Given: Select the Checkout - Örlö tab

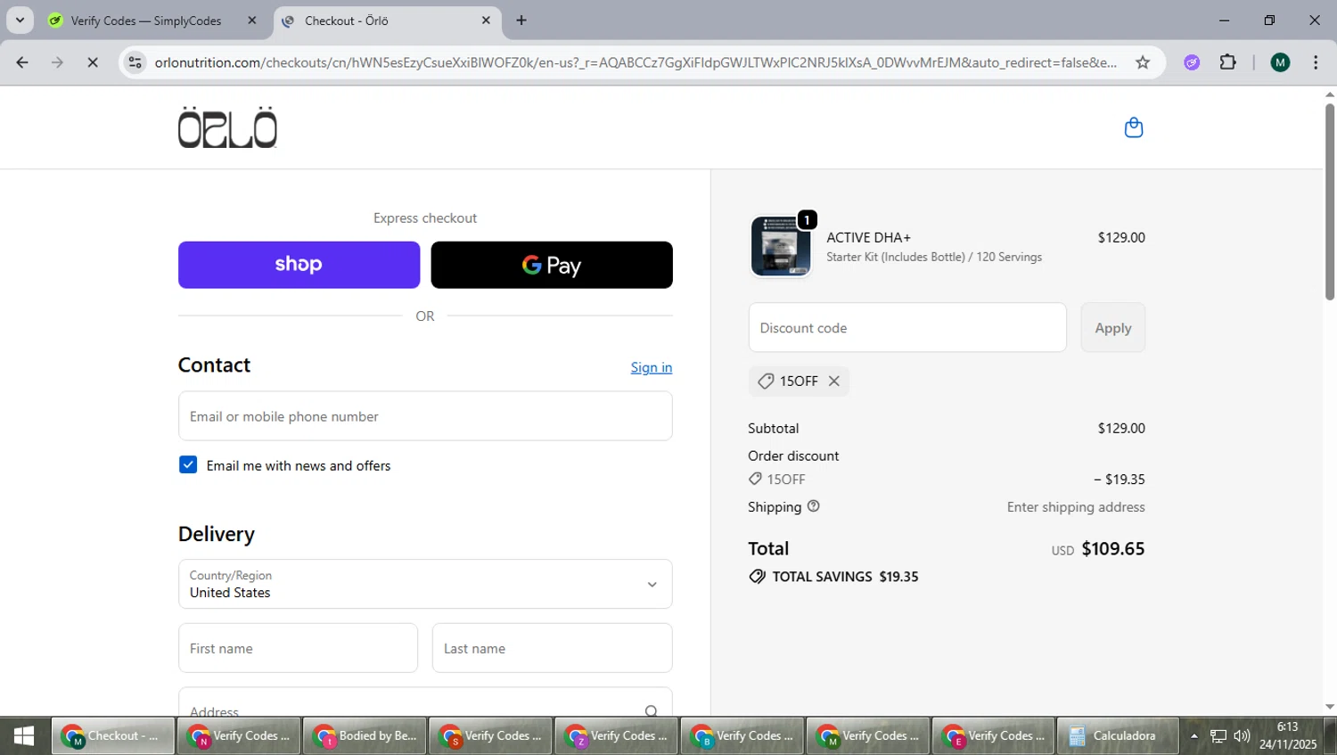Looking at the screenshot, I should coord(387,21).
